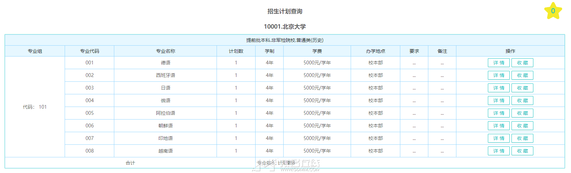Click 收藏 for 俄语 row 004
Image resolution: width=571 pixels, height=173 pixels.
pyautogui.click(x=522, y=100)
